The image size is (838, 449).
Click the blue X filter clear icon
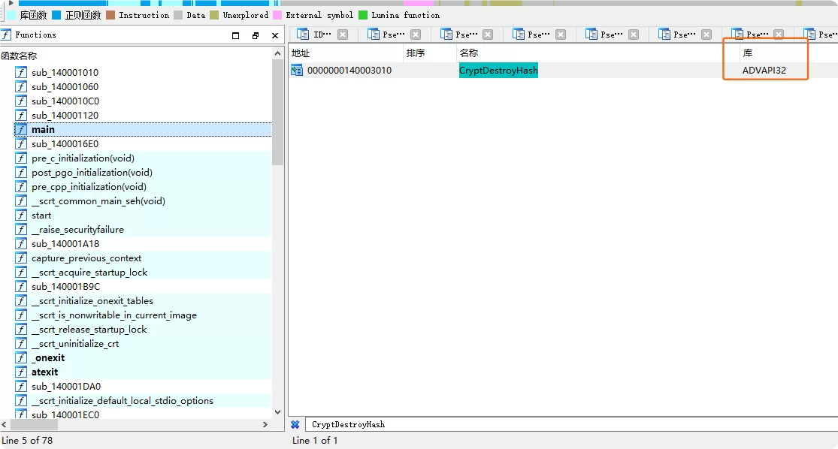tap(295, 424)
